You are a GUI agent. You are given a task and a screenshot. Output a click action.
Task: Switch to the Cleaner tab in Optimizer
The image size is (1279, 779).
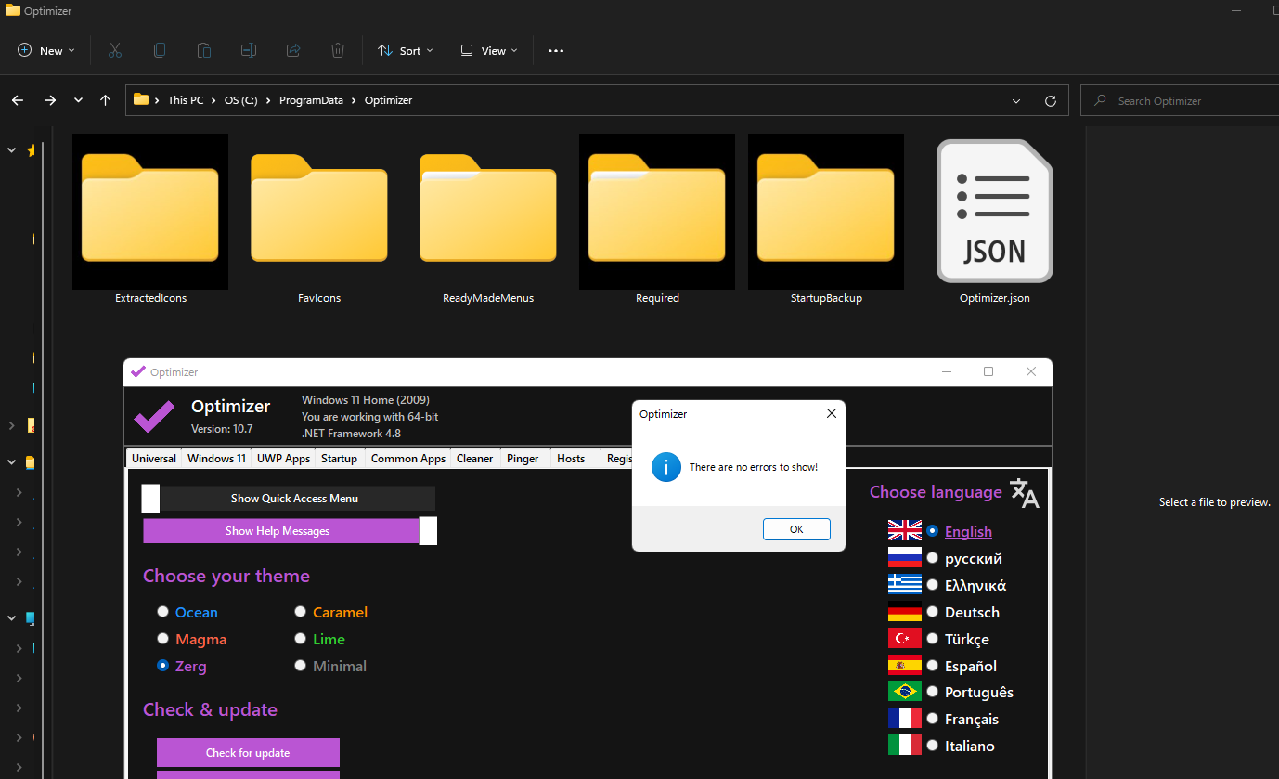(474, 458)
